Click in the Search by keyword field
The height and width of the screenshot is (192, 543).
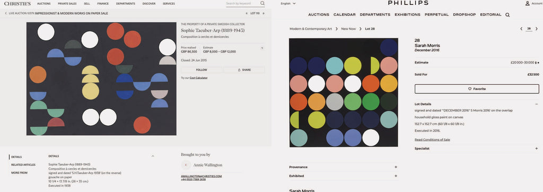[x=242, y=4]
